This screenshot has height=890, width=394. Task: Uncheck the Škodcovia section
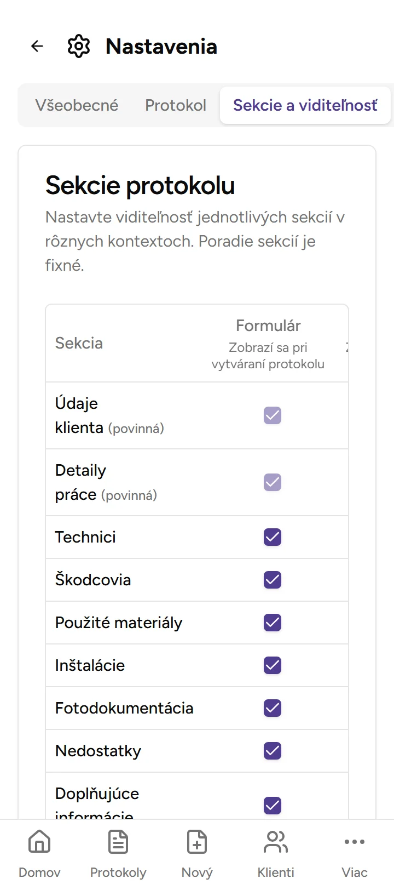pyautogui.click(x=272, y=580)
